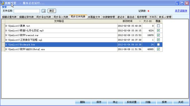Open the 程序管理 tab
This screenshot has width=190, height=106.
(142, 17)
